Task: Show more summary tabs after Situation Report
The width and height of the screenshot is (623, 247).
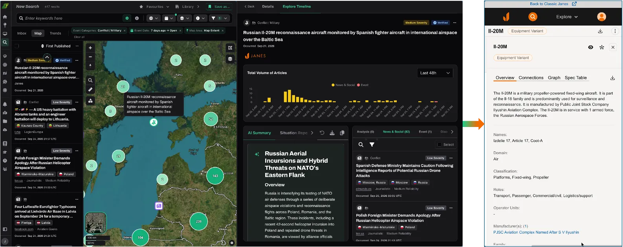Action: click(312, 133)
